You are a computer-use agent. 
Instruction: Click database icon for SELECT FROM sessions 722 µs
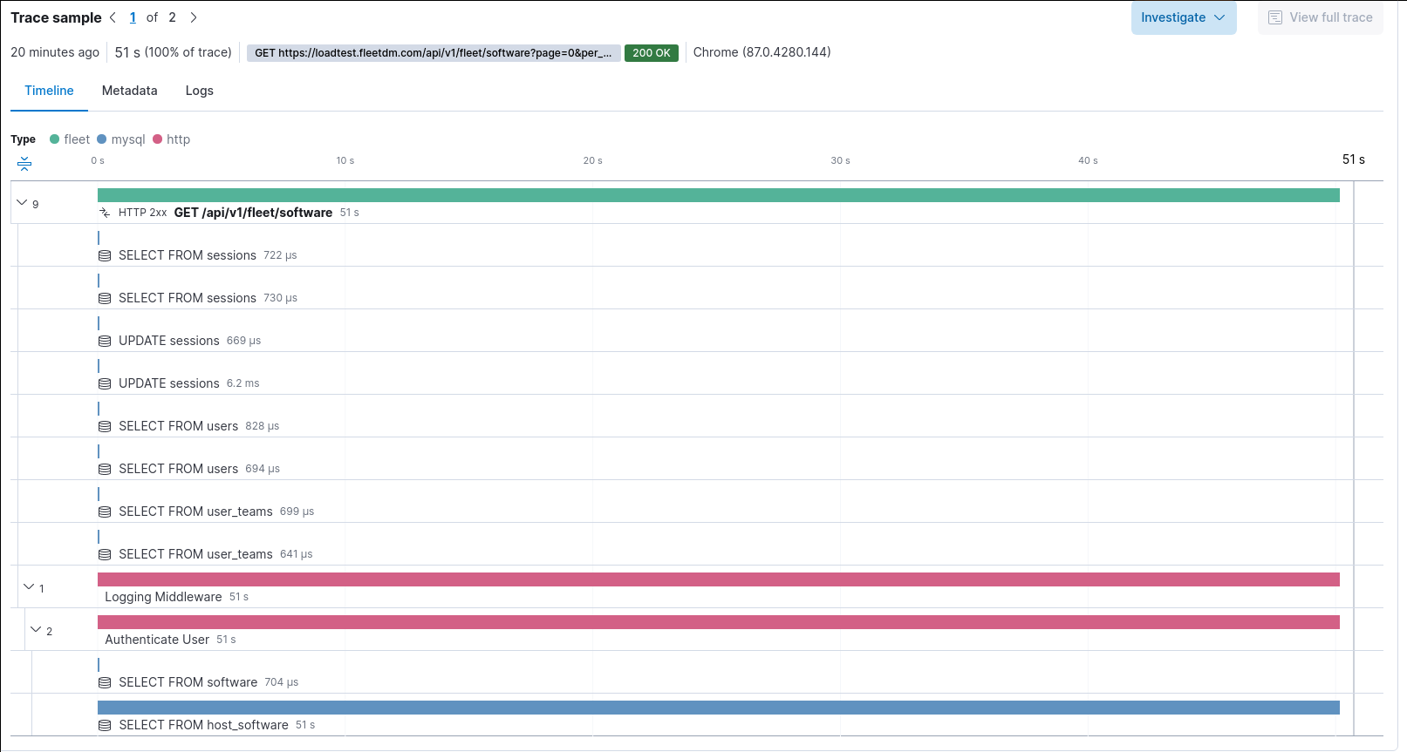point(105,256)
